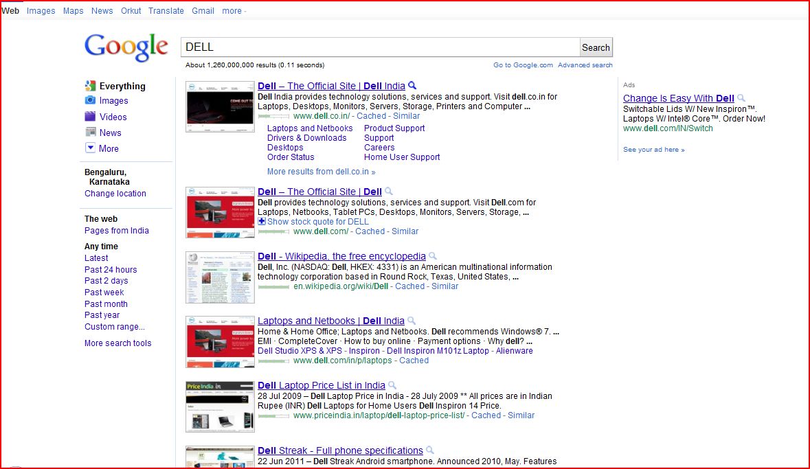Image resolution: width=810 pixels, height=469 pixels.
Task: Open thumbnail of Dell India official site
Action: click(x=220, y=106)
